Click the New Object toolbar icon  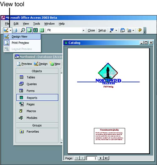[129, 30]
